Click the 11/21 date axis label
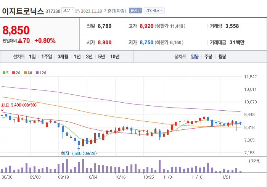Screen dimensions: 267x187 225,177
